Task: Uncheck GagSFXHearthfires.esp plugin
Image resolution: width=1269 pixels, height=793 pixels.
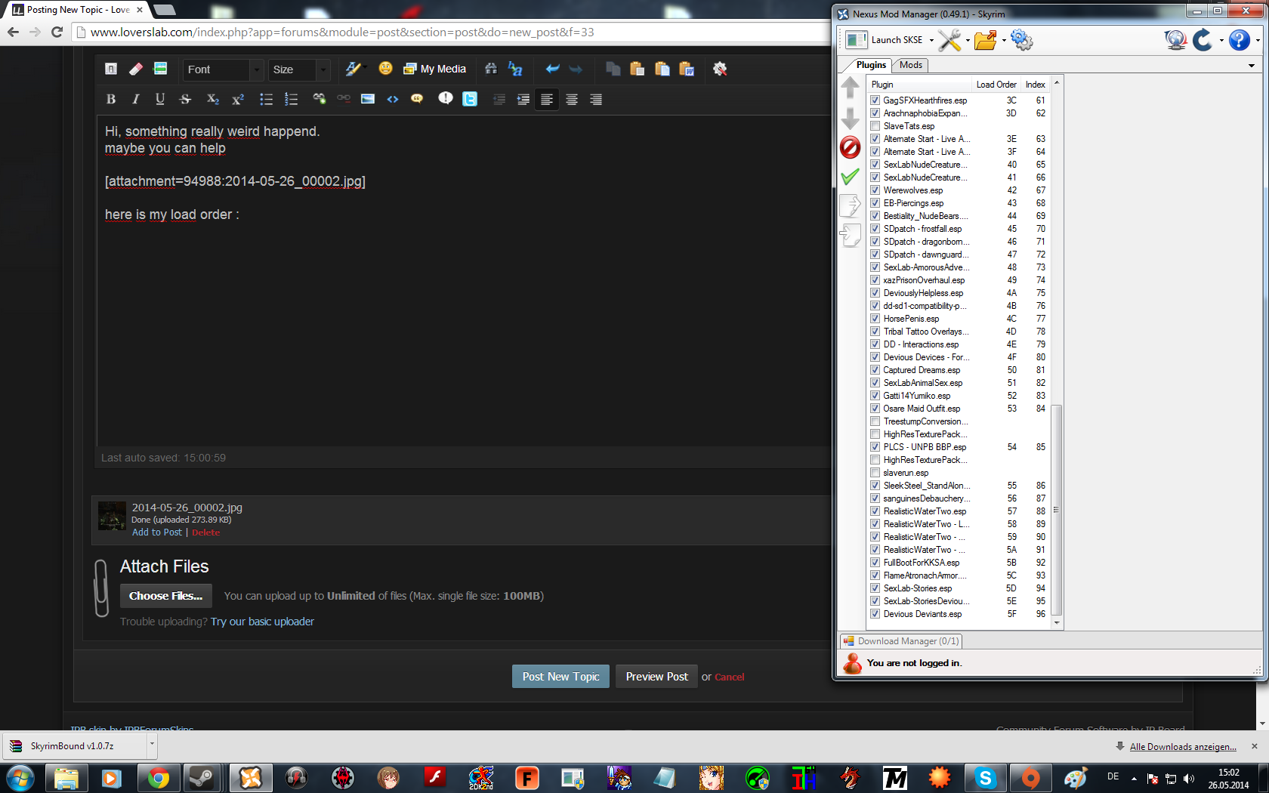Action: coord(875,100)
